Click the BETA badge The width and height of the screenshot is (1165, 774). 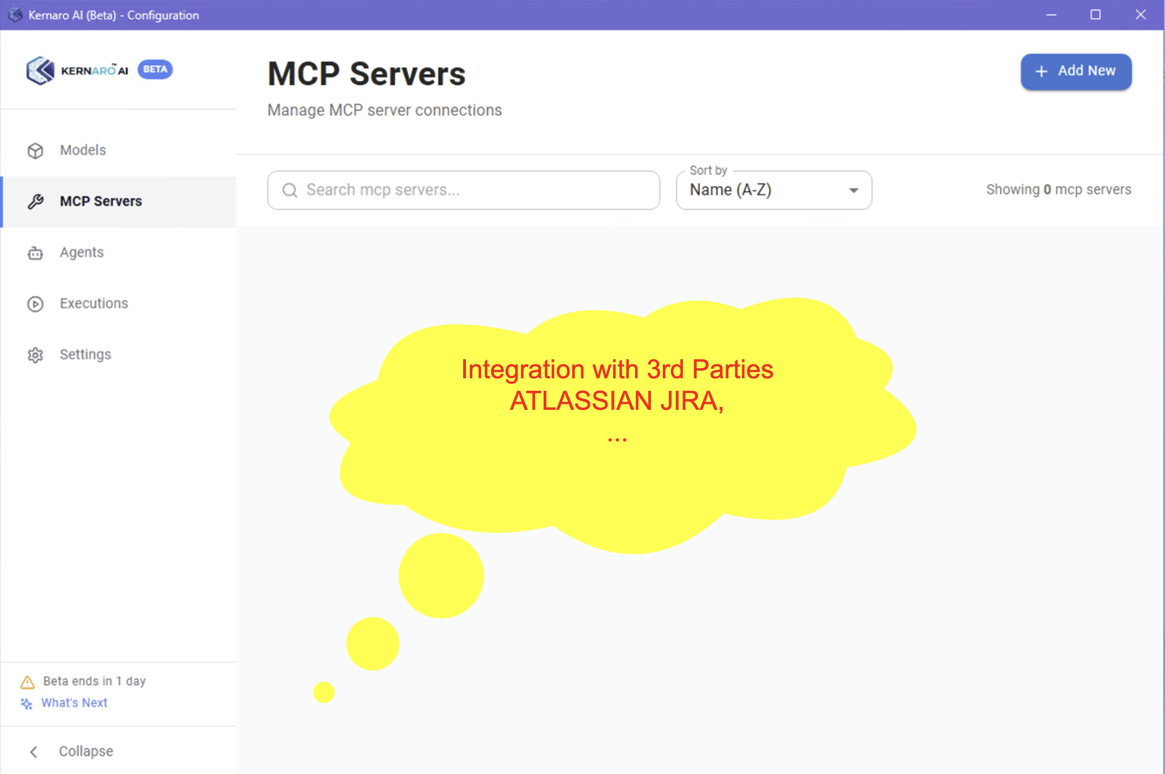tap(155, 69)
